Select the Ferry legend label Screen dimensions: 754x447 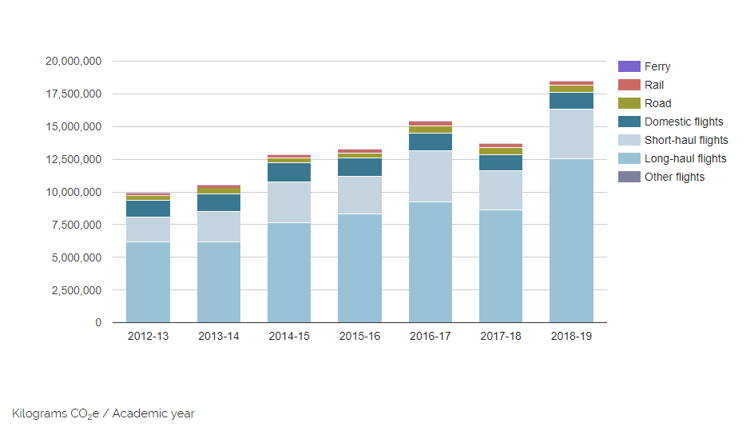(x=657, y=66)
